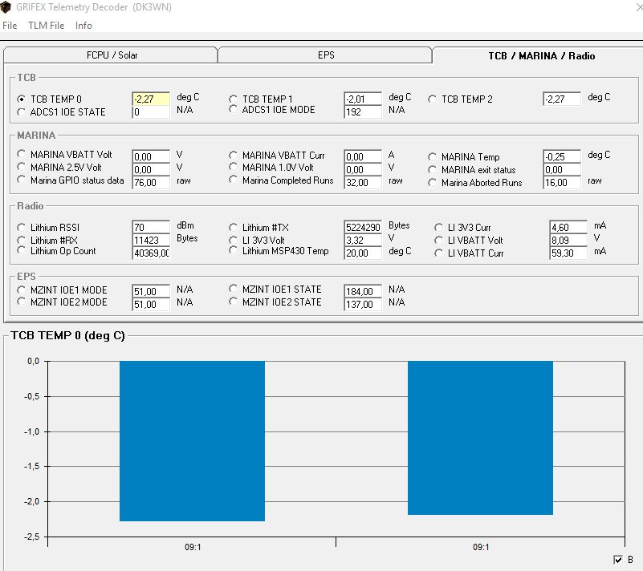Click the Lithium #TX value field
Screen dimensions: 643x571
click(x=363, y=227)
